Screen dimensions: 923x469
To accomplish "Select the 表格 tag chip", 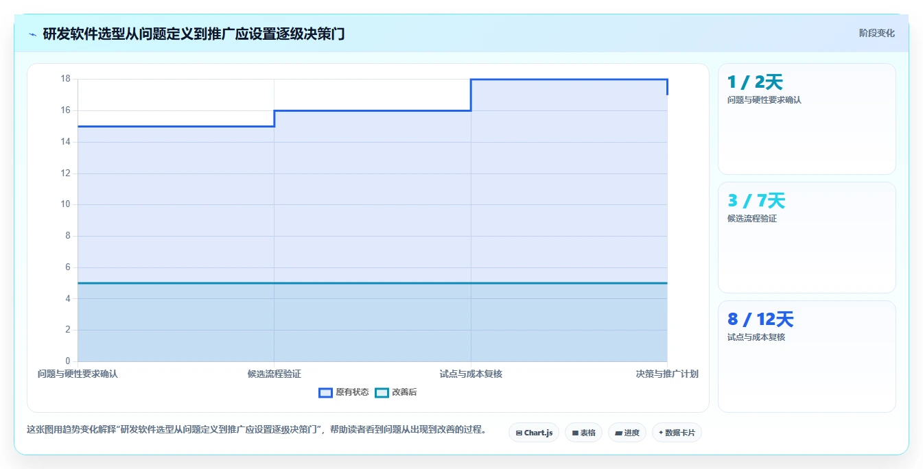I will pos(583,433).
